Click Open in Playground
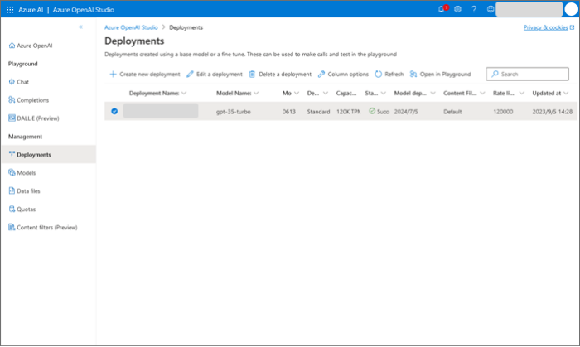 (440, 75)
